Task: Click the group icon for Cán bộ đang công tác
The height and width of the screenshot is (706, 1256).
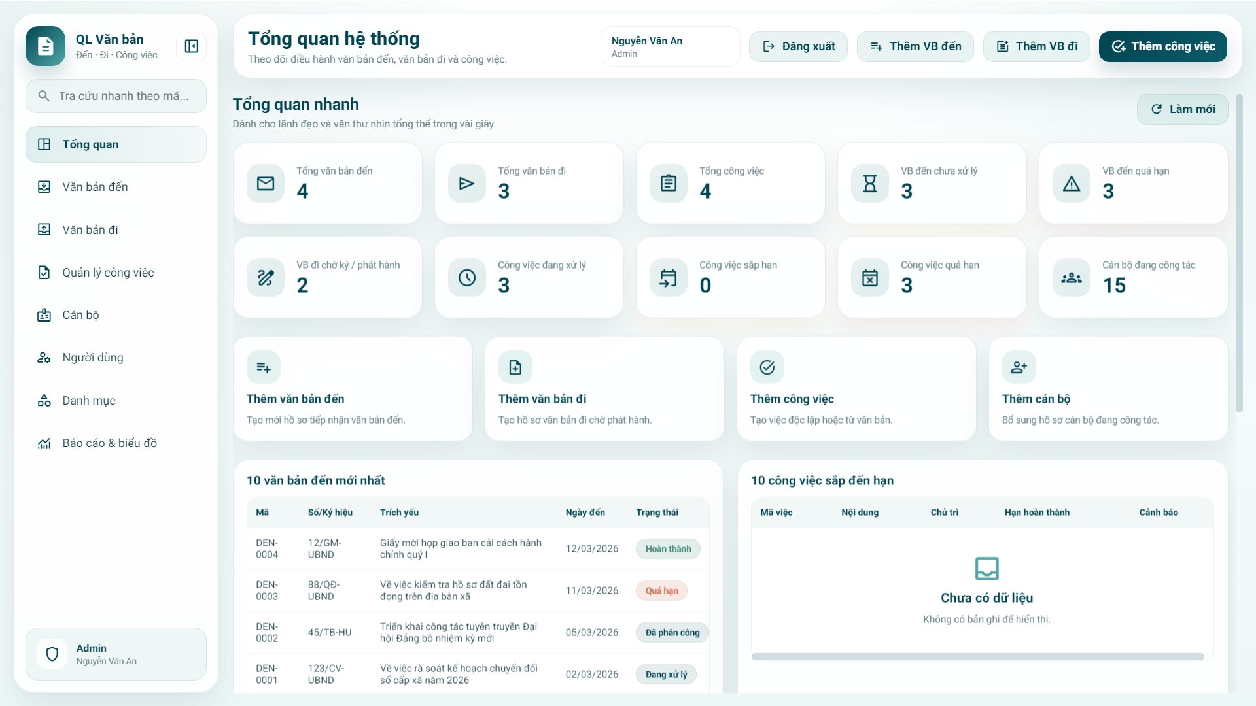Action: [x=1071, y=278]
